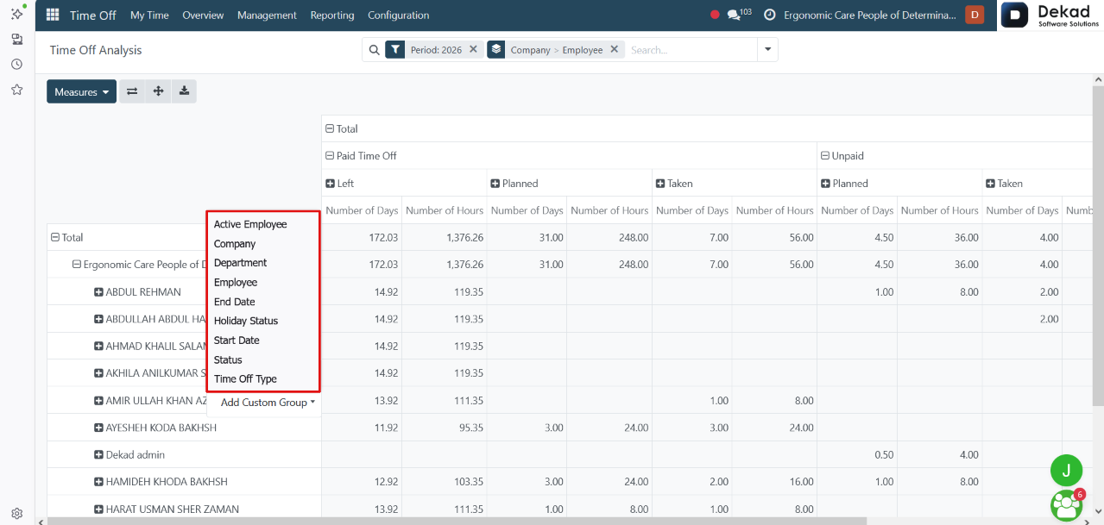
Task: Click the filter funnel icon of Period facet
Action: [x=394, y=50]
